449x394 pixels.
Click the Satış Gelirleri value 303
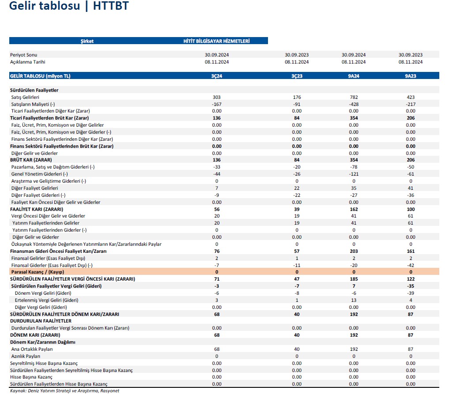(x=216, y=97)
